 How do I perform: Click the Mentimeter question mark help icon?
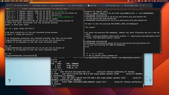click(10, 81)
